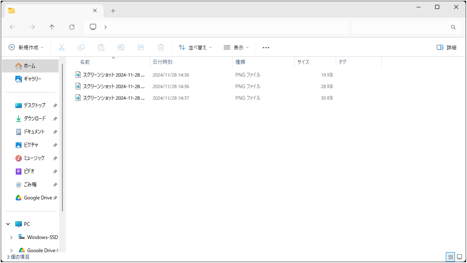Open the 並べ替え sort dropdown

pyautogui.click(x=195, y=47)
